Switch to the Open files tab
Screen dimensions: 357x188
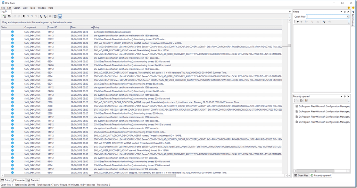coord(301,176)
